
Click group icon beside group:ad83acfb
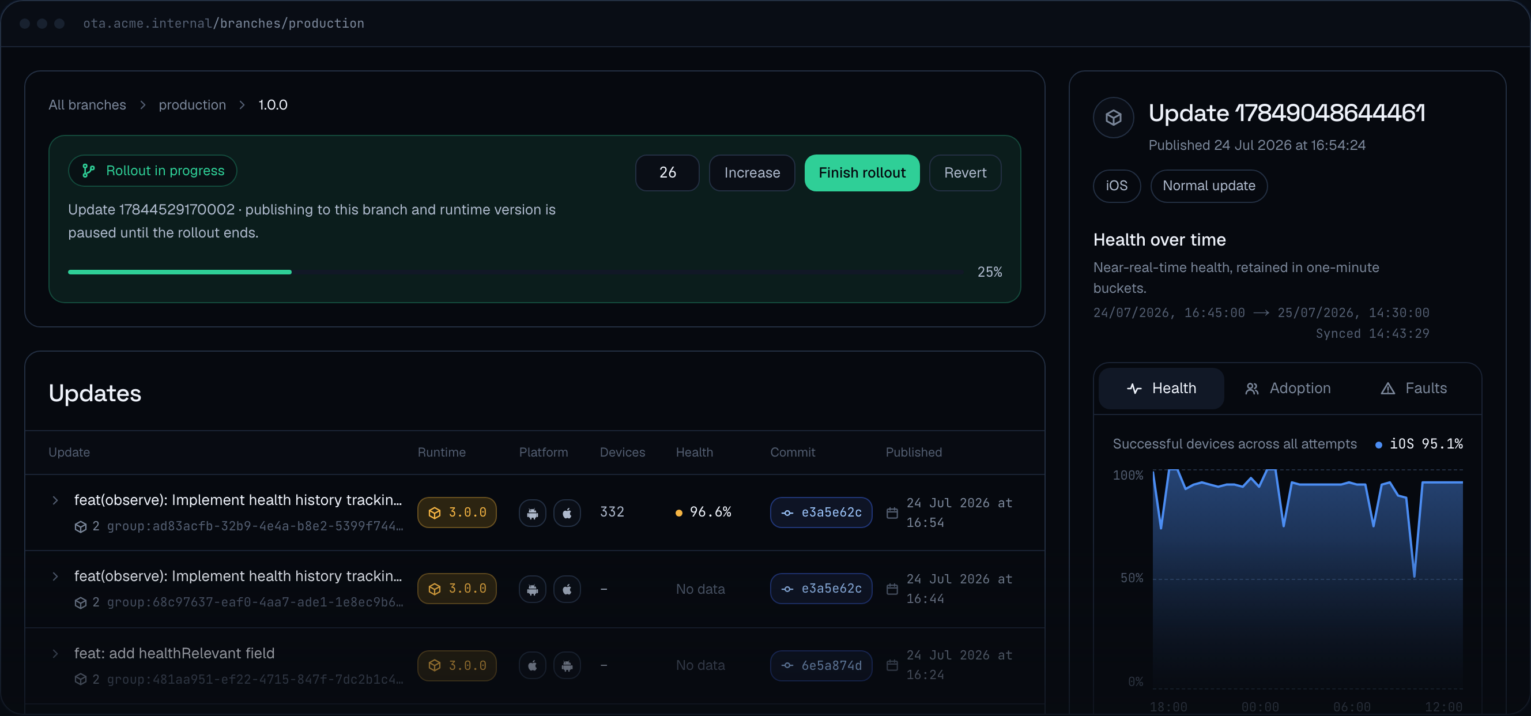click(80, 526)
